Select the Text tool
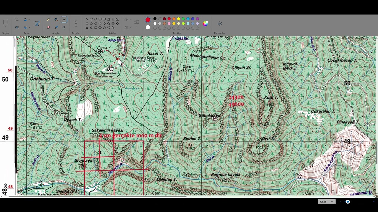 click(64, 19)
